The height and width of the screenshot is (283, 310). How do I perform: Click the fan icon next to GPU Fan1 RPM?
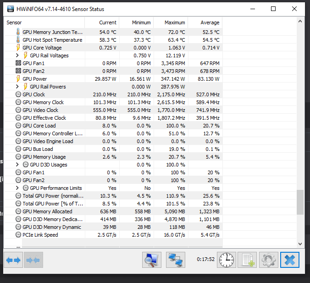point(18,63)
